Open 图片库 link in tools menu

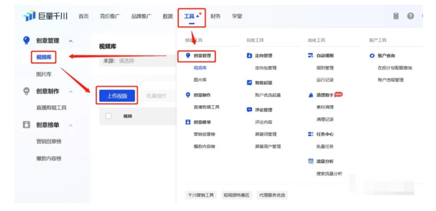200,80
